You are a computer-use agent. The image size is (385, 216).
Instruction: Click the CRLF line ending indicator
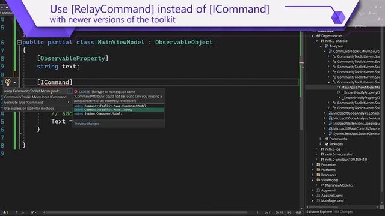(x=298, y=212)
